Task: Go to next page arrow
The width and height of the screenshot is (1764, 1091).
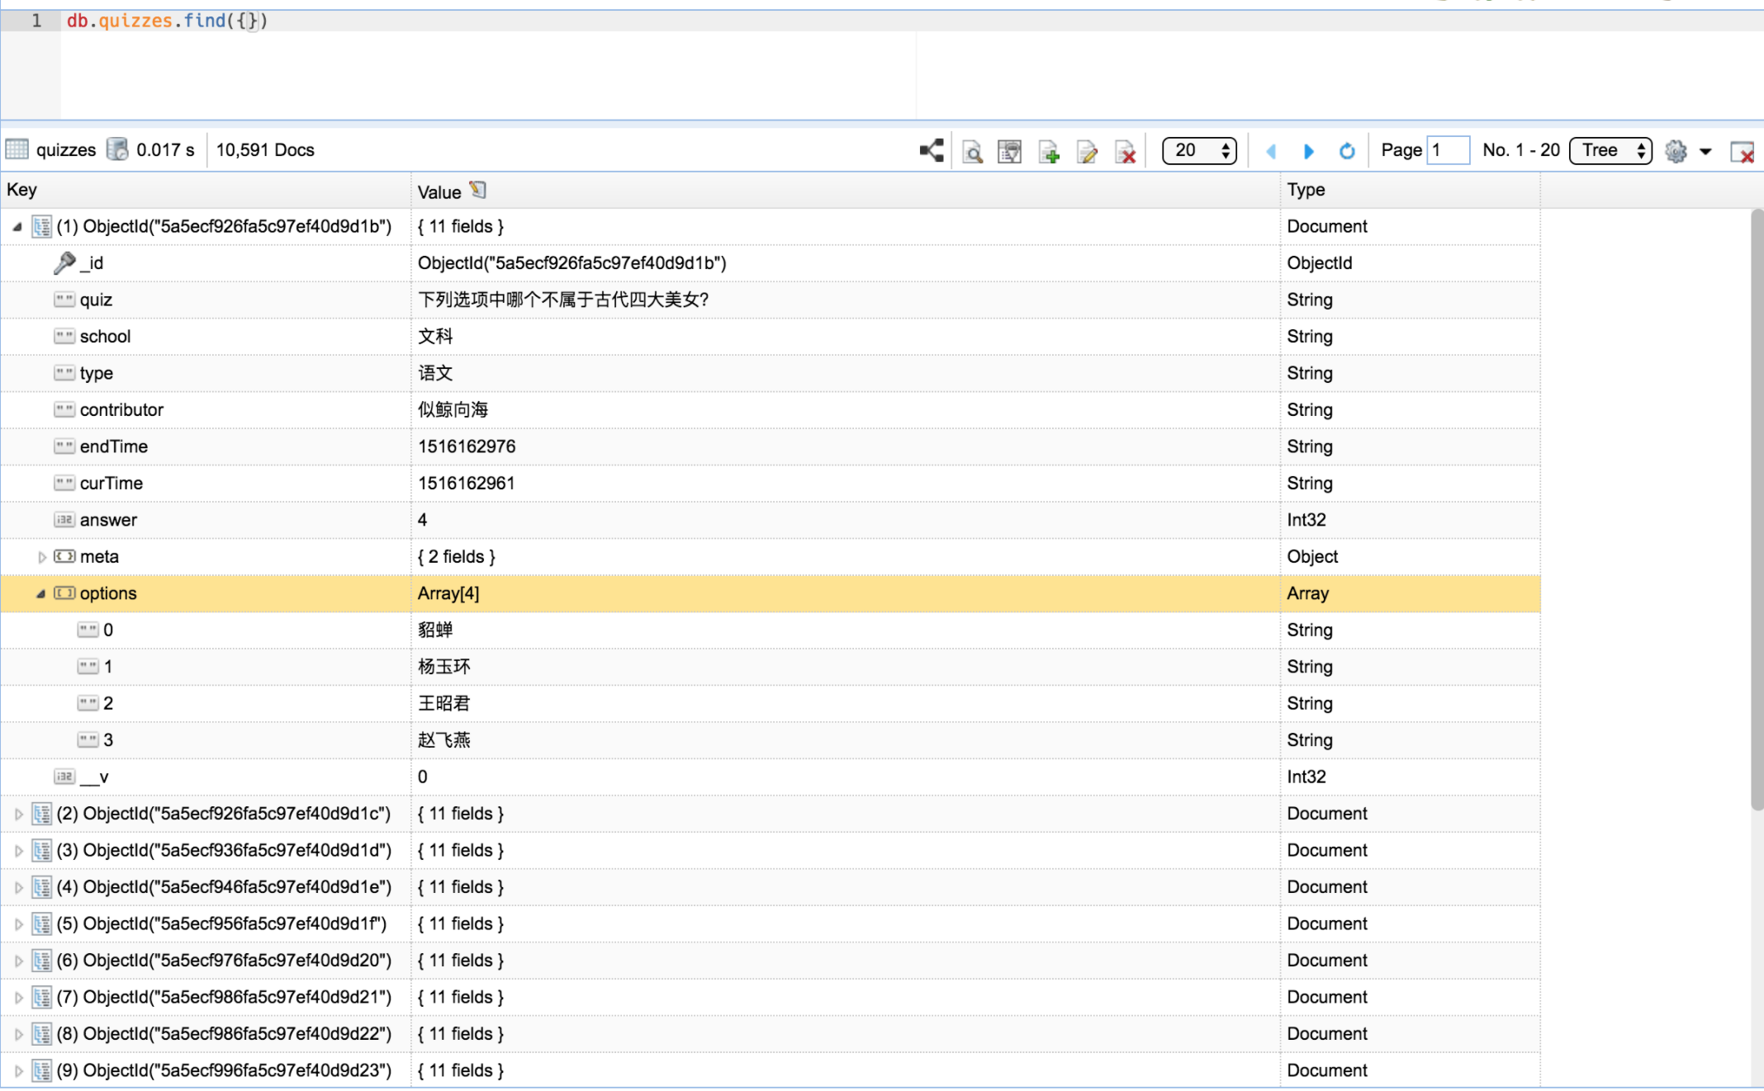Action: (x=1308, y=150)
